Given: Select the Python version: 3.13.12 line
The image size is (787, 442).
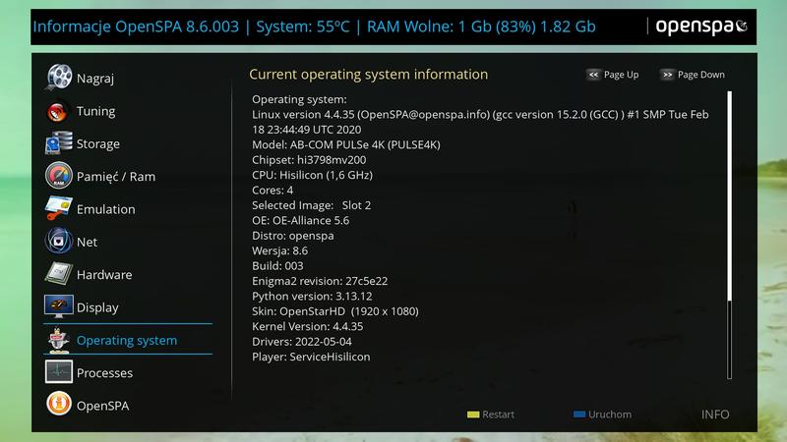Looking at the screenshot, I should (312, 297).
